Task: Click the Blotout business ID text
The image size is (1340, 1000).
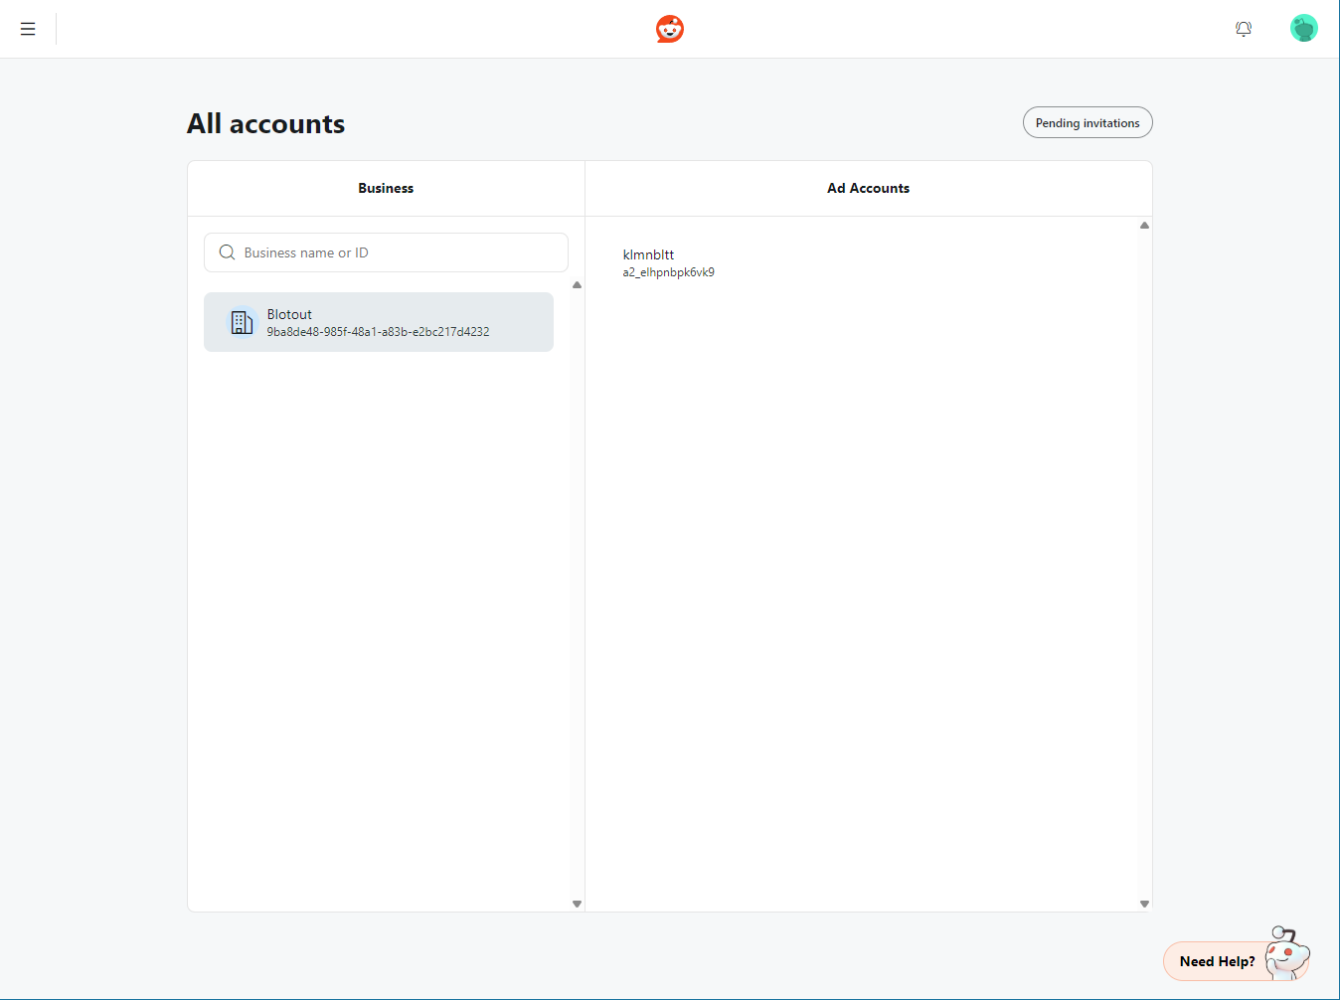Action: tap(378, 332)
